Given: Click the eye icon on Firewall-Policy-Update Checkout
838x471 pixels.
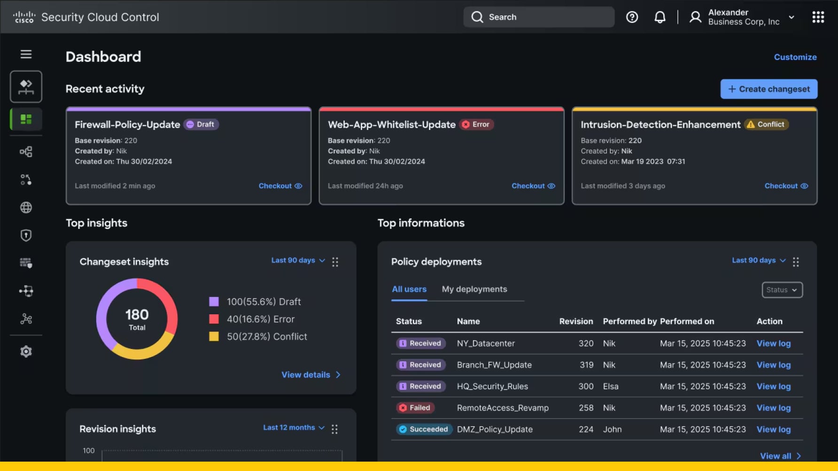Looking at the screenshot, I should tap(298, 186).
